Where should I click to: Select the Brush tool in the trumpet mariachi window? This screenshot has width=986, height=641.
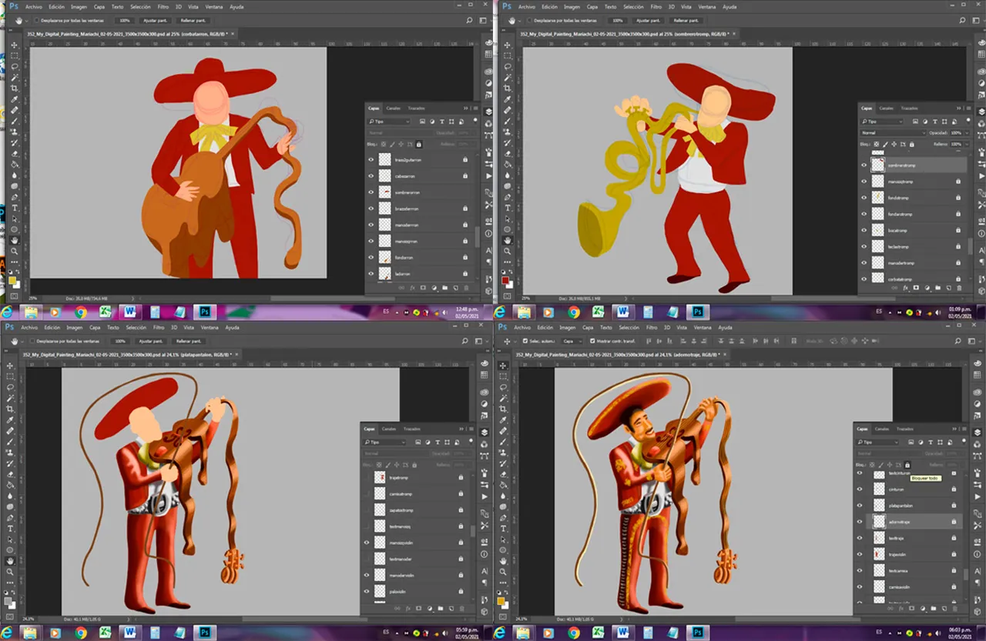[508, 121]
